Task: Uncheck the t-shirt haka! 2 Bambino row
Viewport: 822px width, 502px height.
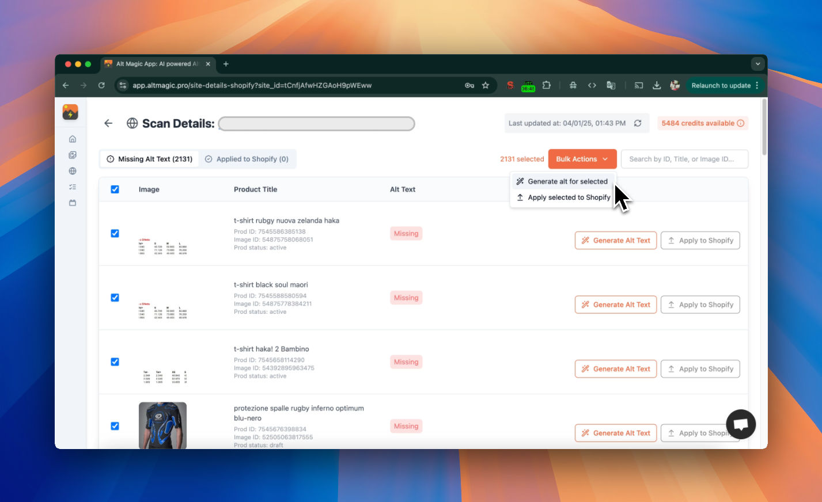Action: point(115,362)
